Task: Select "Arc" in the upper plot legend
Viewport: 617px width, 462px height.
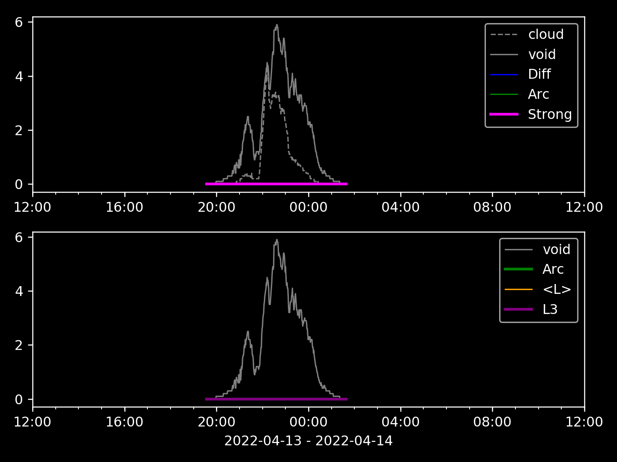Action: coord(538,94)
